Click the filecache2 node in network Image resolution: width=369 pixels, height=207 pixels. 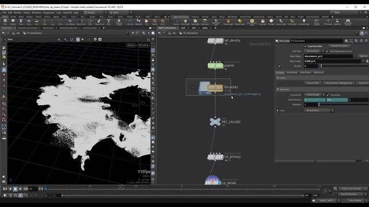click(215, 87)
